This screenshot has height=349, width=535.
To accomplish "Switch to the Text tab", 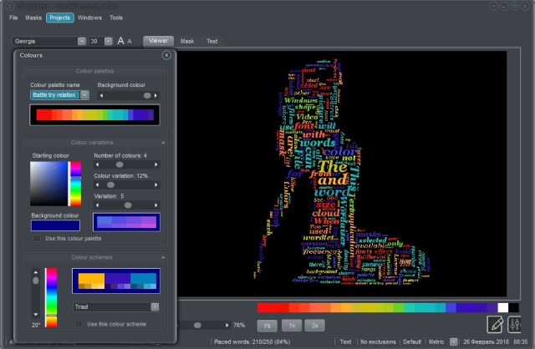I will pyautogui.click(x=211, y=41).
